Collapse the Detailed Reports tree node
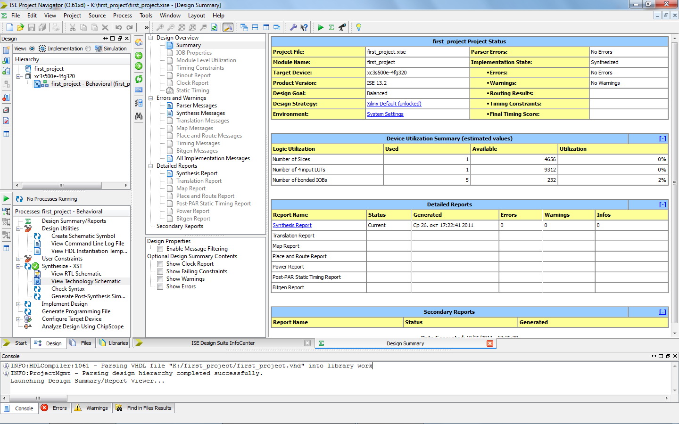This screenshot has width=679, height=424. click(151, 166)
